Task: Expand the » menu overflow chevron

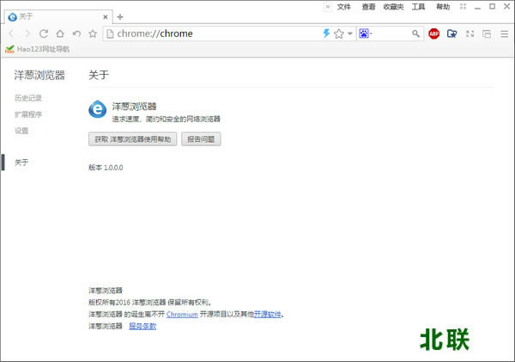Action: [327, 6]
